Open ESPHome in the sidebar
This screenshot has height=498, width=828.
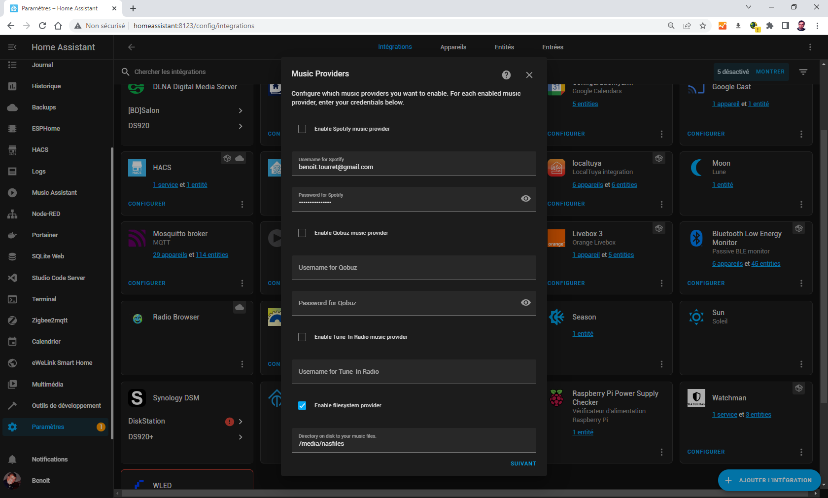coord(57,129)
